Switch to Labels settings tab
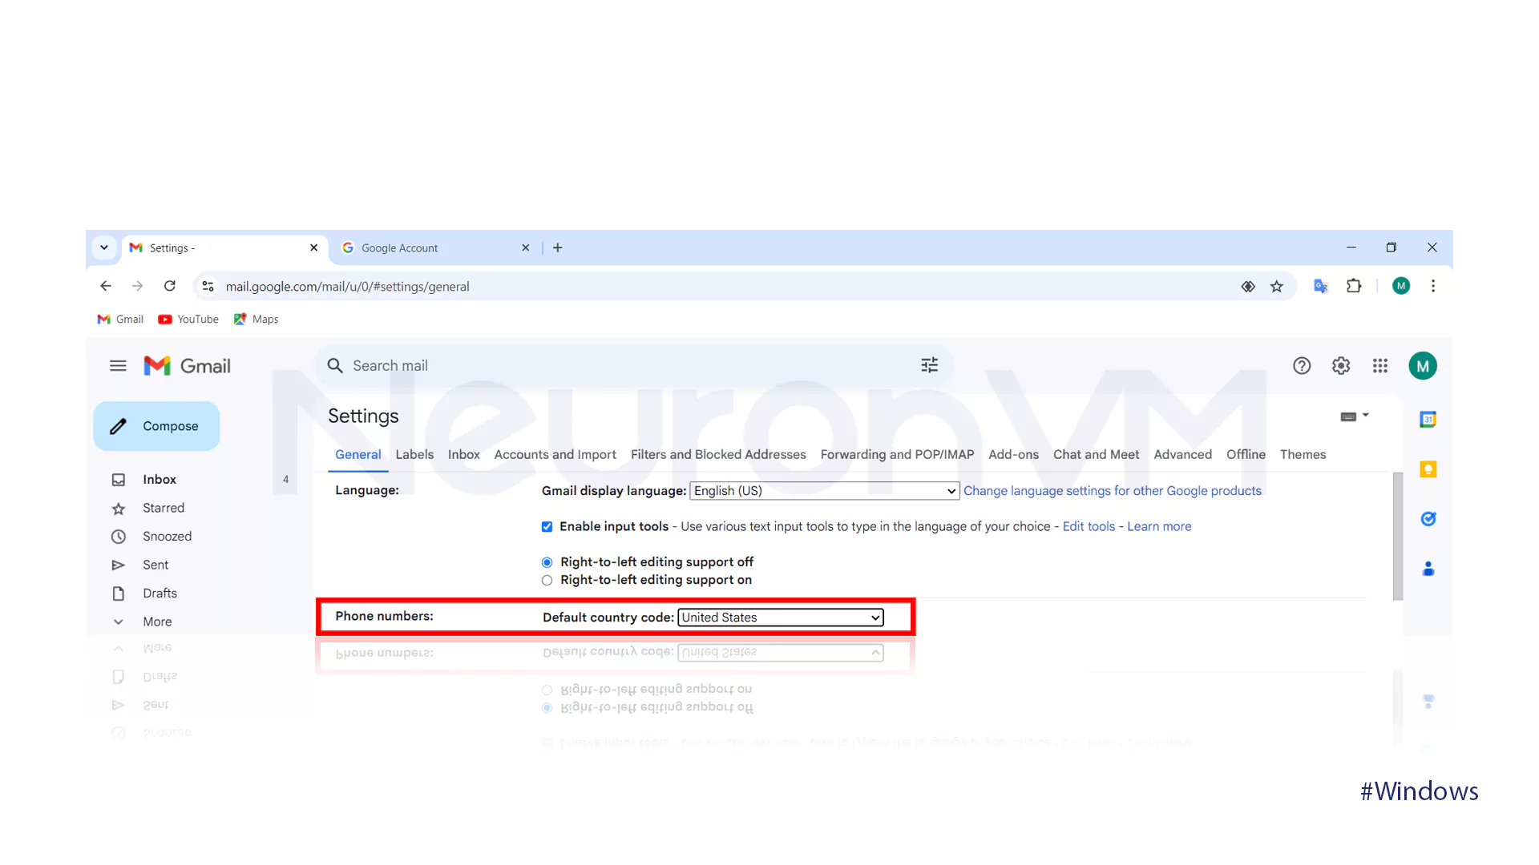The image size is (1539, 865). [x=414, y=454]
